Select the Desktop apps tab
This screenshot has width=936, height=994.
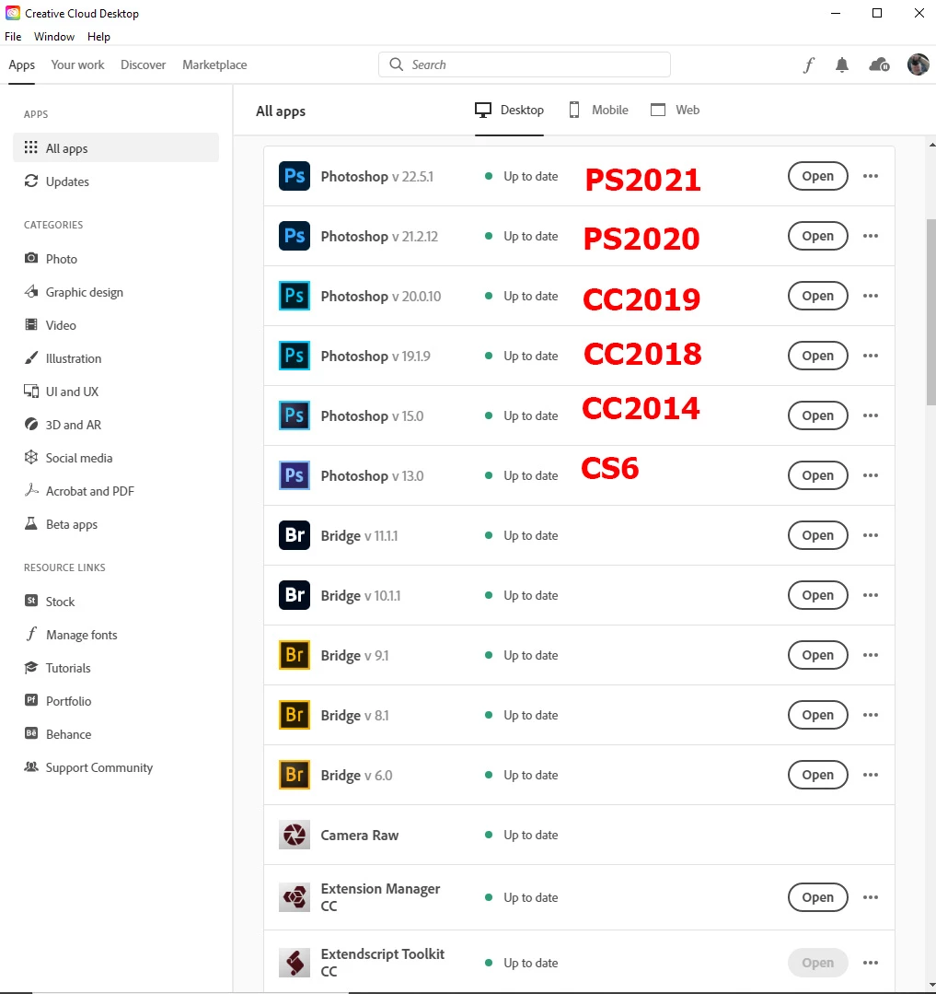click(509, 111)
